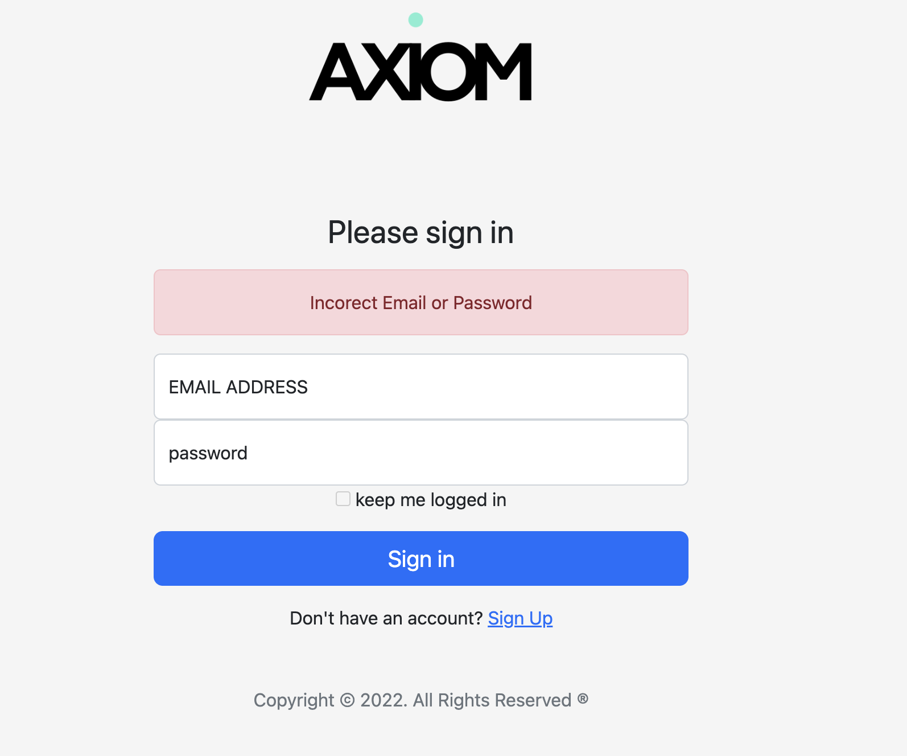Viewport: 907px width, 756px height.
Task: Click the "Incorect Email or Password" error alert
Action: (421, 303)
